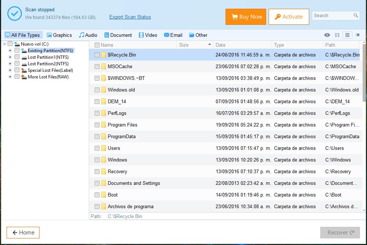The height and width of the screenshot is (245, 367).
Task: Open the Document file type filter
Action: tap(118, 35)
